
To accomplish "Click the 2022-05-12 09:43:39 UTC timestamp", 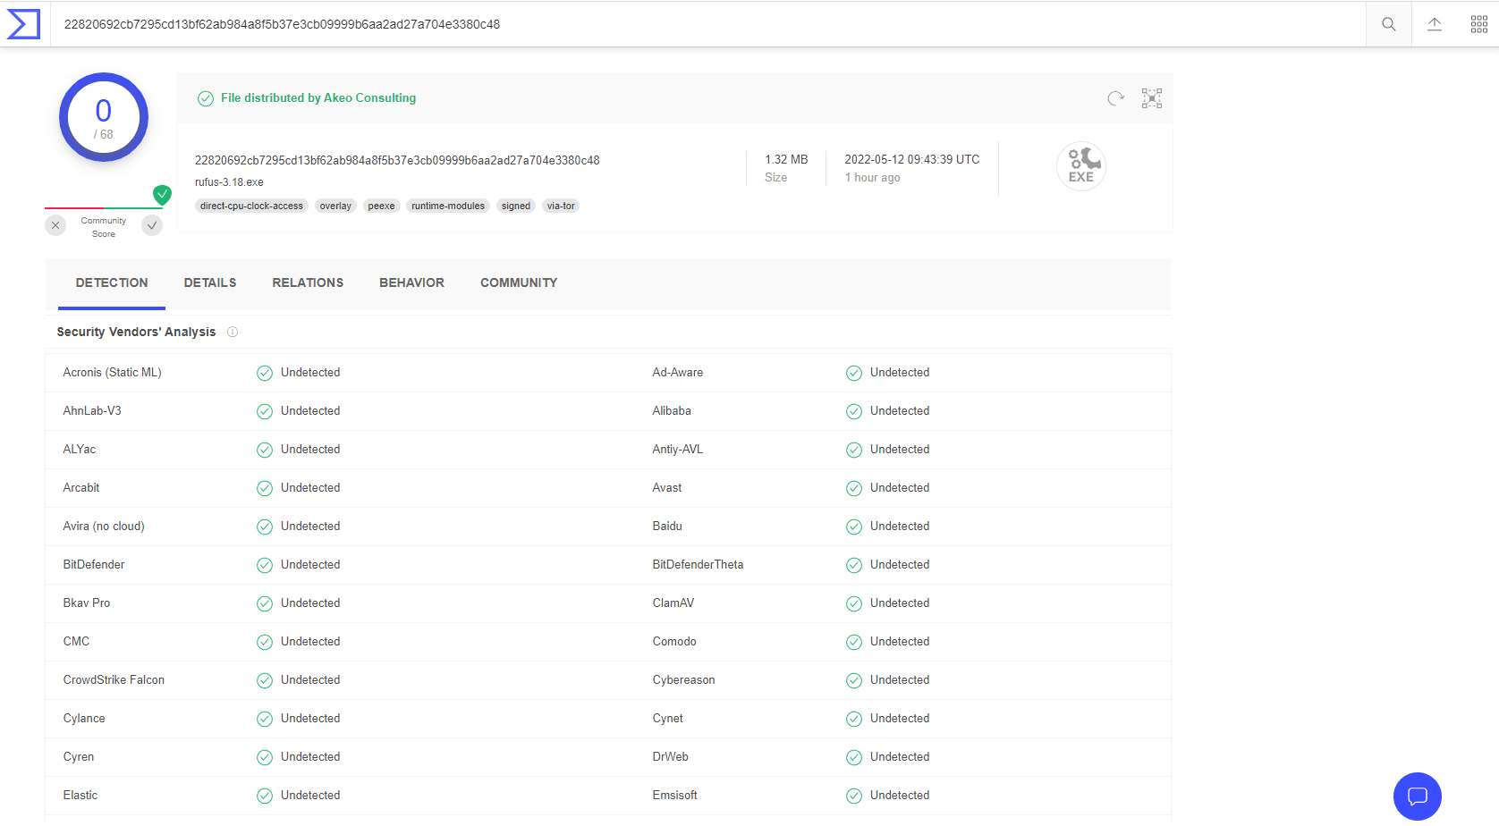I will (912, 159).
